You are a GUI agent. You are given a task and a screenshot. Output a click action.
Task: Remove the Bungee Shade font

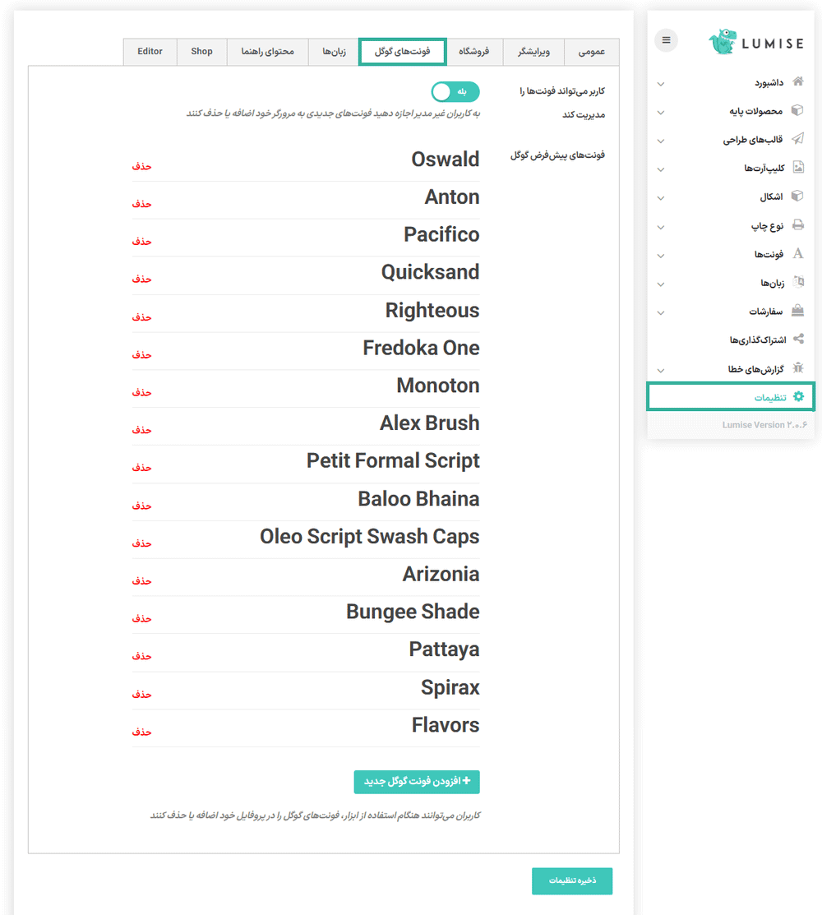coord(142,618)
